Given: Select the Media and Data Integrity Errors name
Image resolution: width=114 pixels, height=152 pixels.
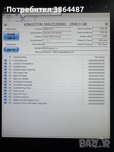Looking at the screenshot, I should 26,100.
